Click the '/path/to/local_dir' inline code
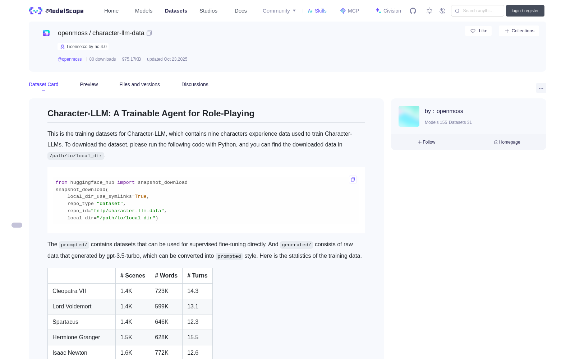 76,156
